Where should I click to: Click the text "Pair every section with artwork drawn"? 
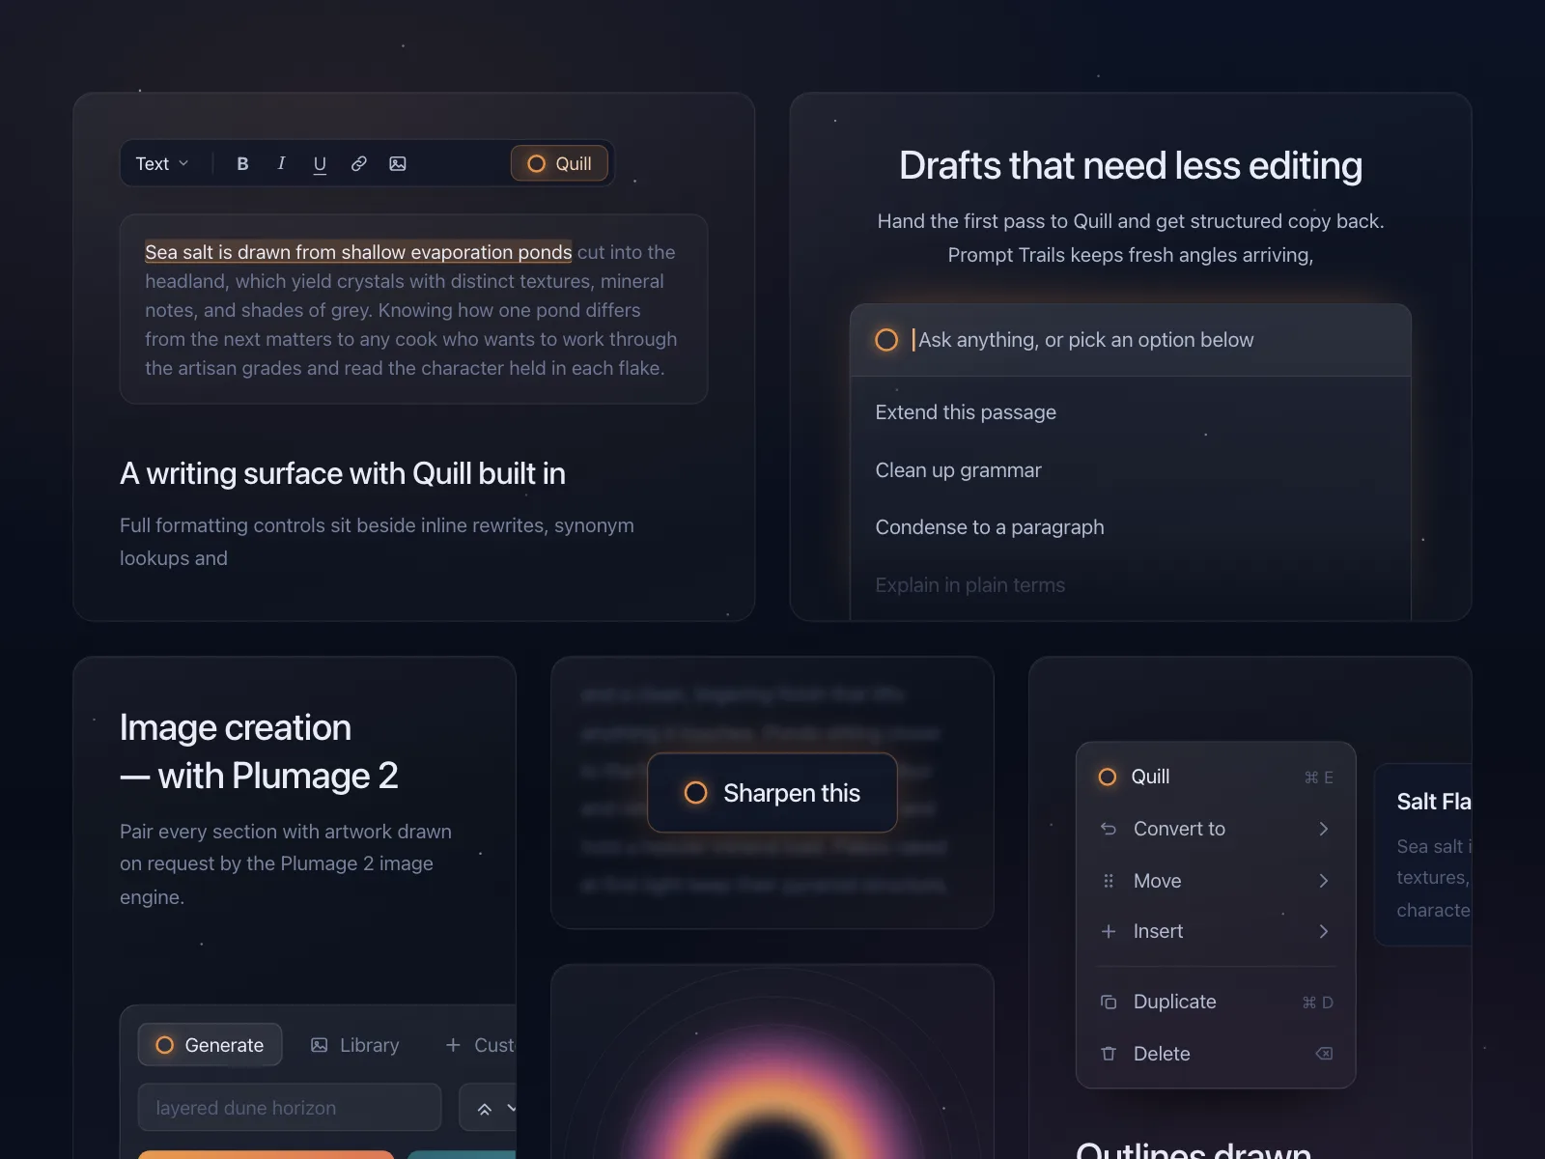click(x=286, y=832)
